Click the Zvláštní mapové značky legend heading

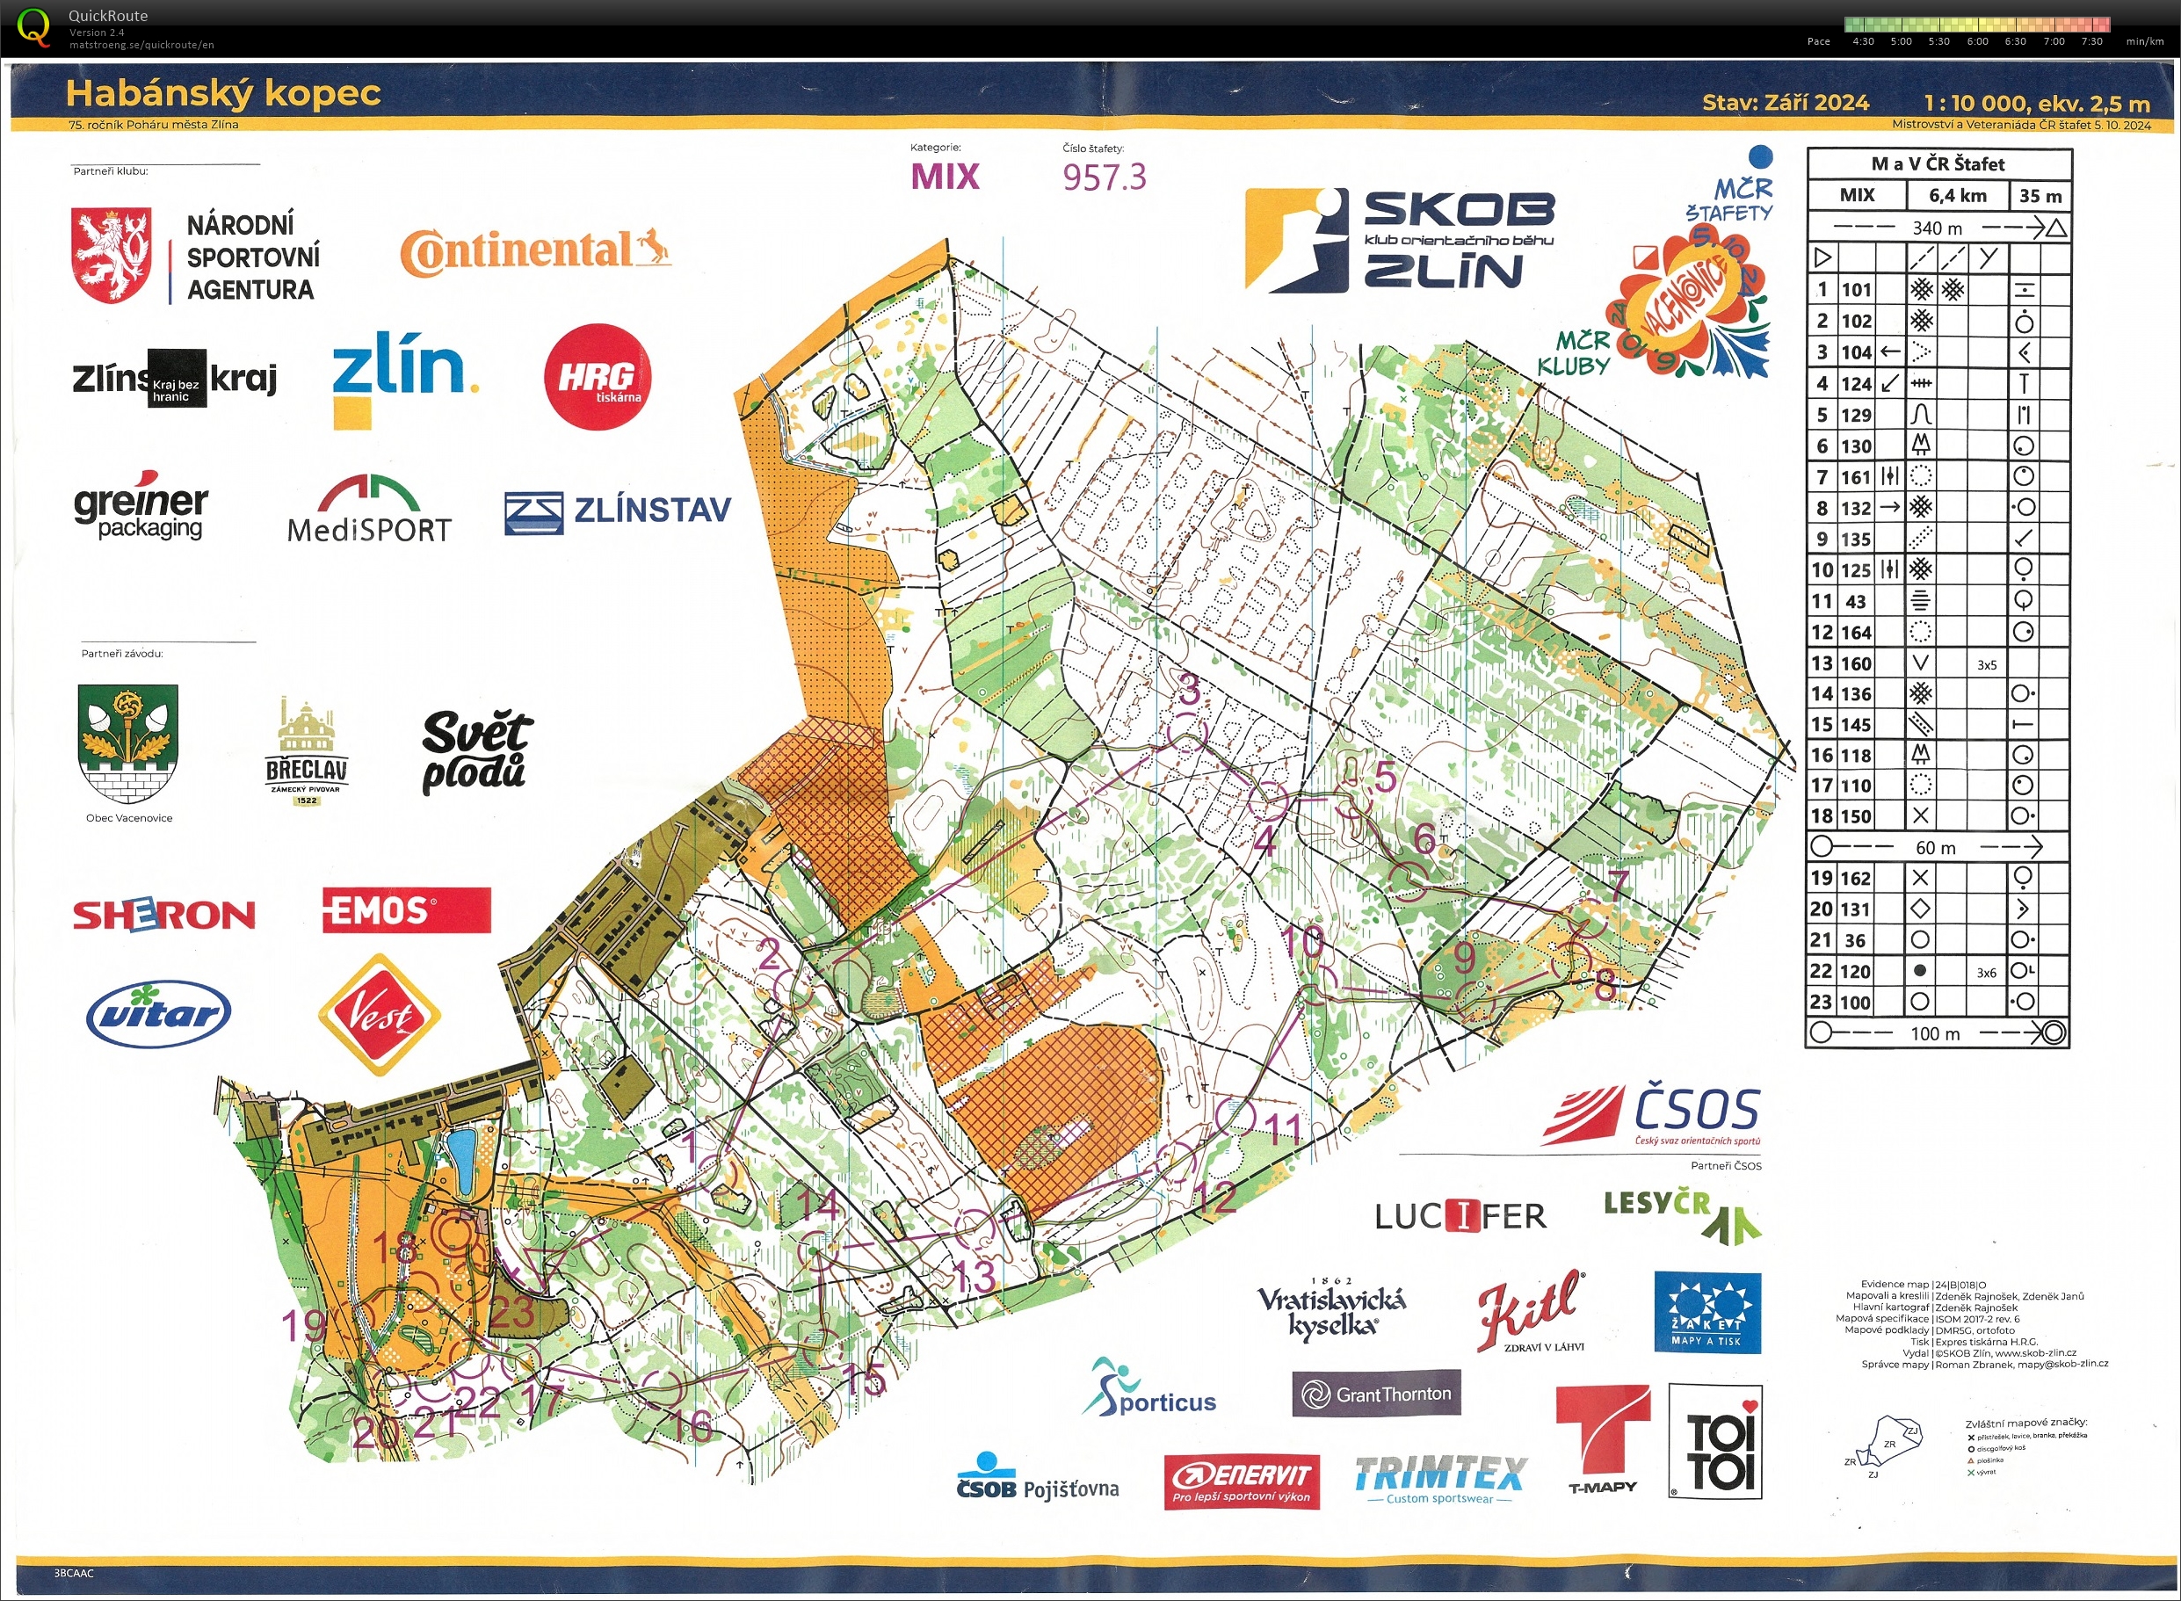pyautogui.click(x=2026, y=1423)
